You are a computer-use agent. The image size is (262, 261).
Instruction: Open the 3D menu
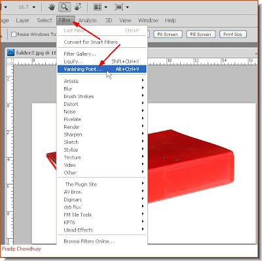[109, 20]
